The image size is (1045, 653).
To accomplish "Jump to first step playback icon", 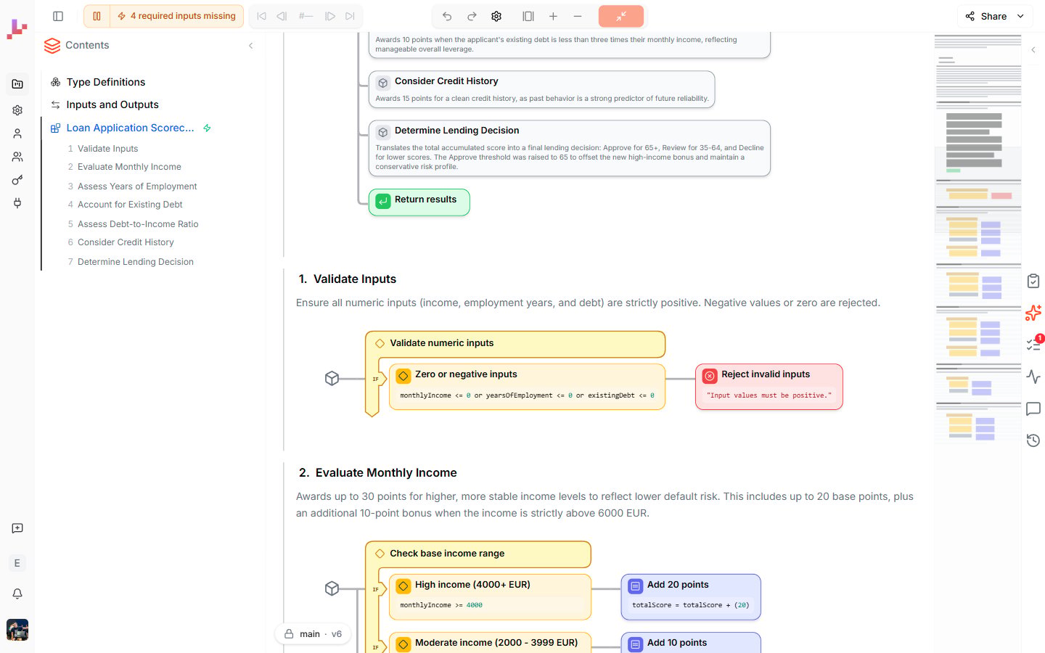I will coord(261,16).
